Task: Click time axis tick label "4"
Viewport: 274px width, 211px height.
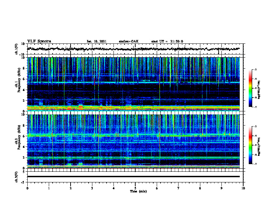Action: tap(114, 188)
